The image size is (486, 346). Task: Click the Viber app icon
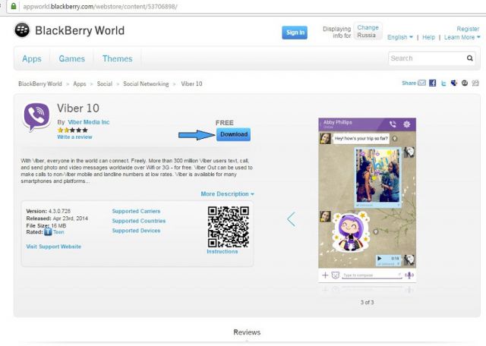pos(36,117)
